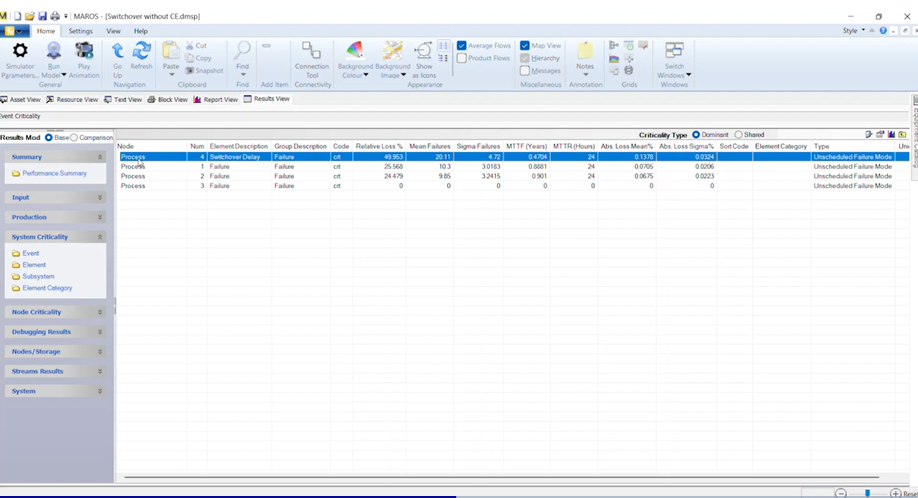Switch to Report View tab
918x498 pixels.
[216, 99]
